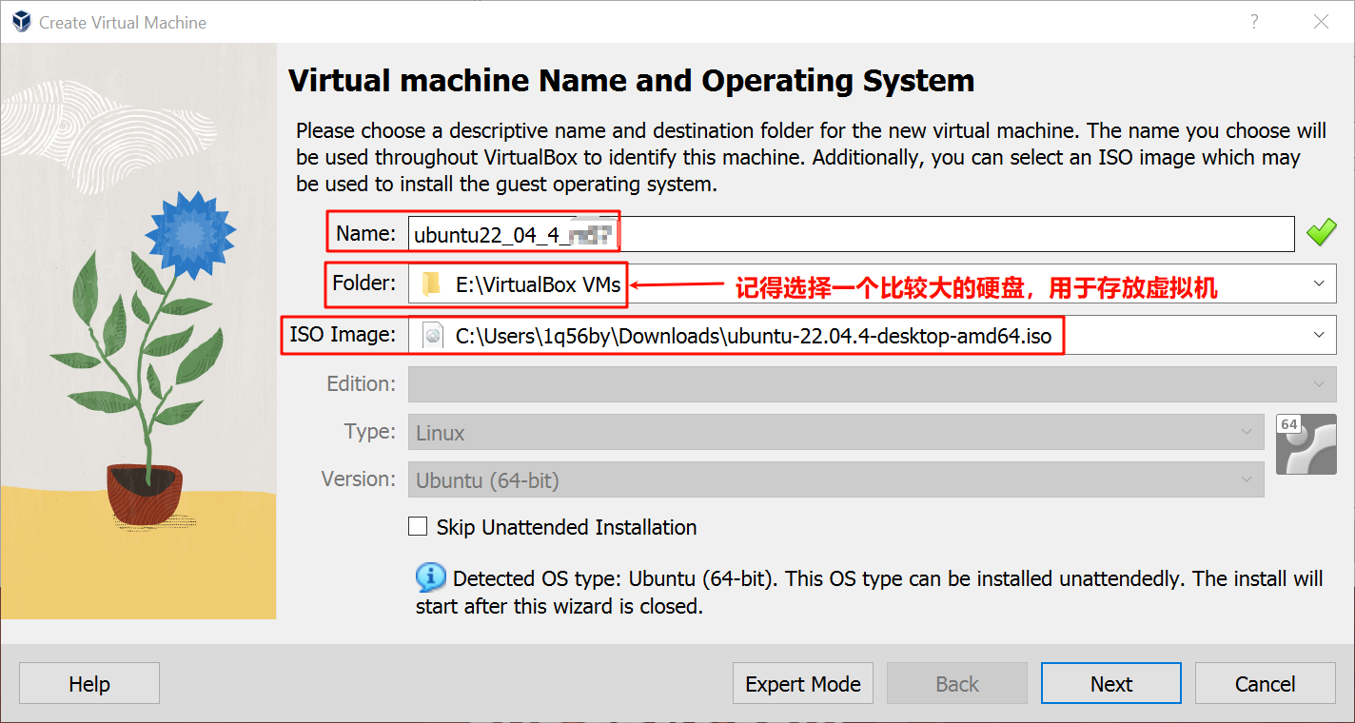
Task: Click the Create Virtual Machine window title
Action: coord(123,22)
